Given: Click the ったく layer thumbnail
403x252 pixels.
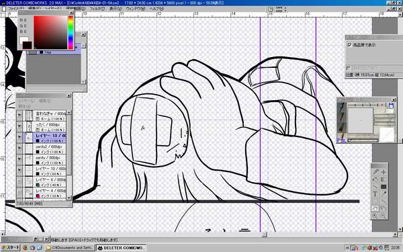Looking at the screenshot, I should tap(30, 127).
